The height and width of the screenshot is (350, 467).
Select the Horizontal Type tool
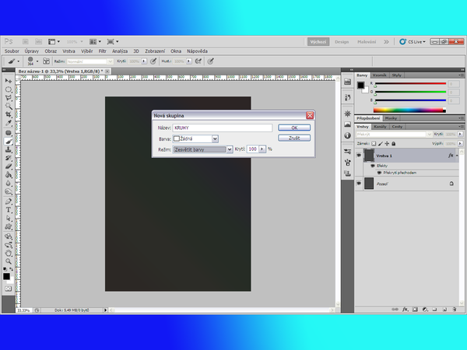click(8, 210)
